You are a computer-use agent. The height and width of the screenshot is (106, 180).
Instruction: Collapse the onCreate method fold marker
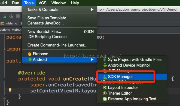(x=4, y=79)
